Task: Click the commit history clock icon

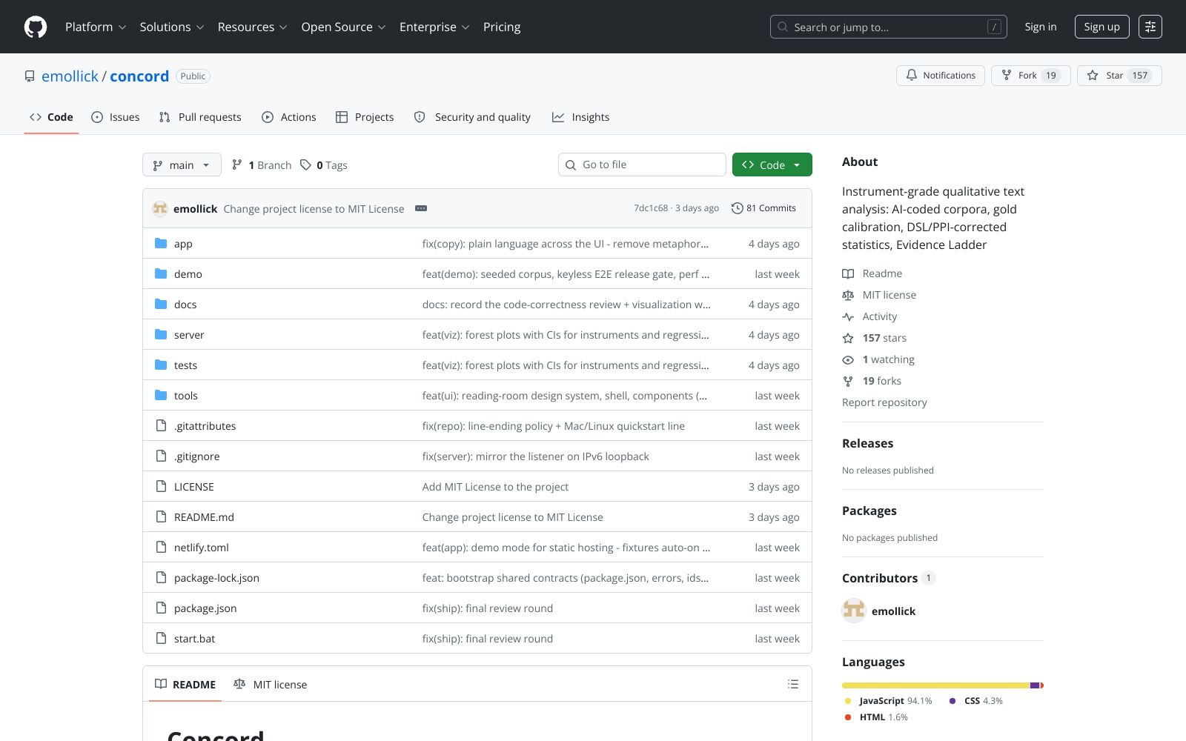Action: 737,208
